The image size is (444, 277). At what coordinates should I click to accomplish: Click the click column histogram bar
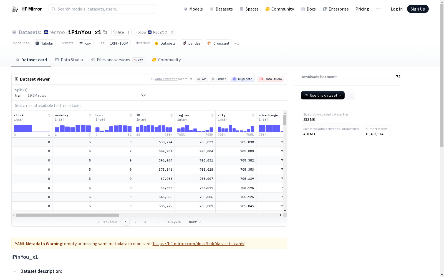[23, 128]
